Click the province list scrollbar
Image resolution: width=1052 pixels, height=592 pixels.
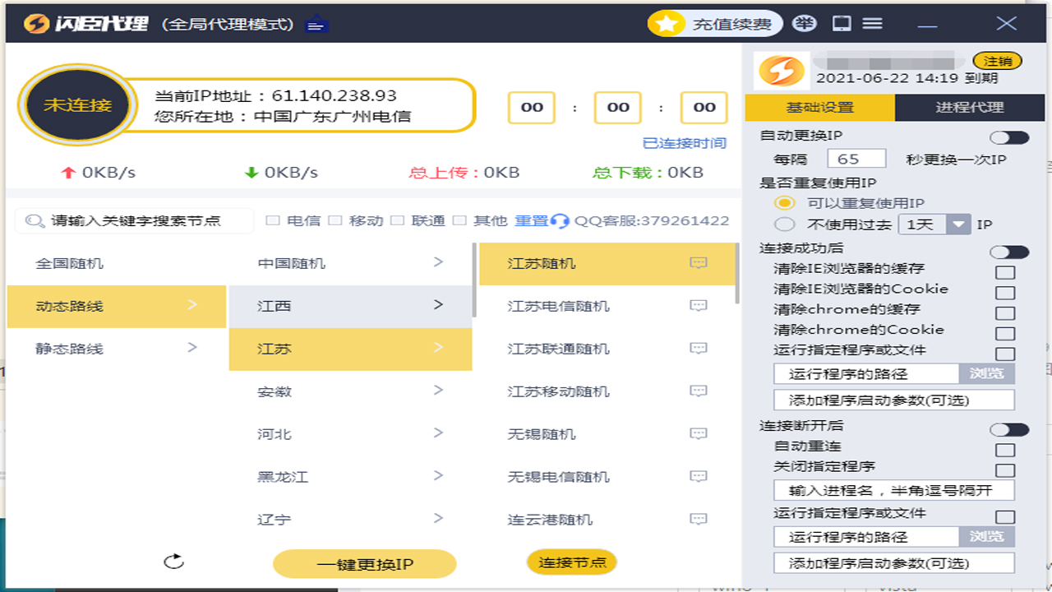pyautogui.click(x=474, y=280)
